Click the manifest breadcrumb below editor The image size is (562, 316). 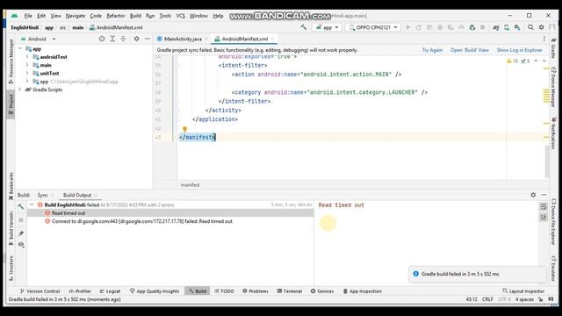pos(190,185)
